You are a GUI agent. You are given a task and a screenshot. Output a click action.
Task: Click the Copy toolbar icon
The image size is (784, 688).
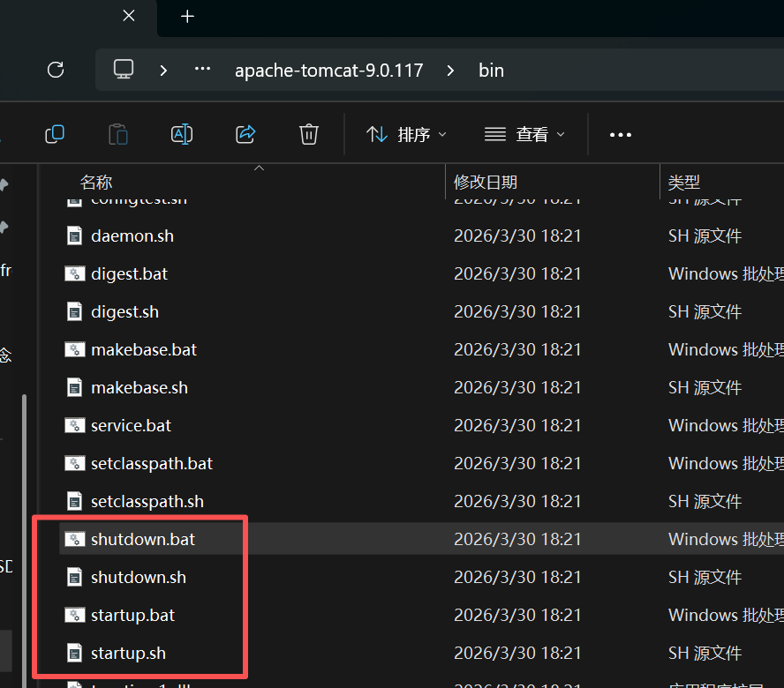55,134
